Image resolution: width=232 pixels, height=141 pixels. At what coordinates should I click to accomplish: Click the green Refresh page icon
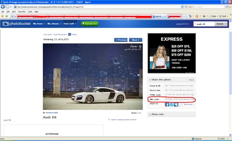click(186, 7)
